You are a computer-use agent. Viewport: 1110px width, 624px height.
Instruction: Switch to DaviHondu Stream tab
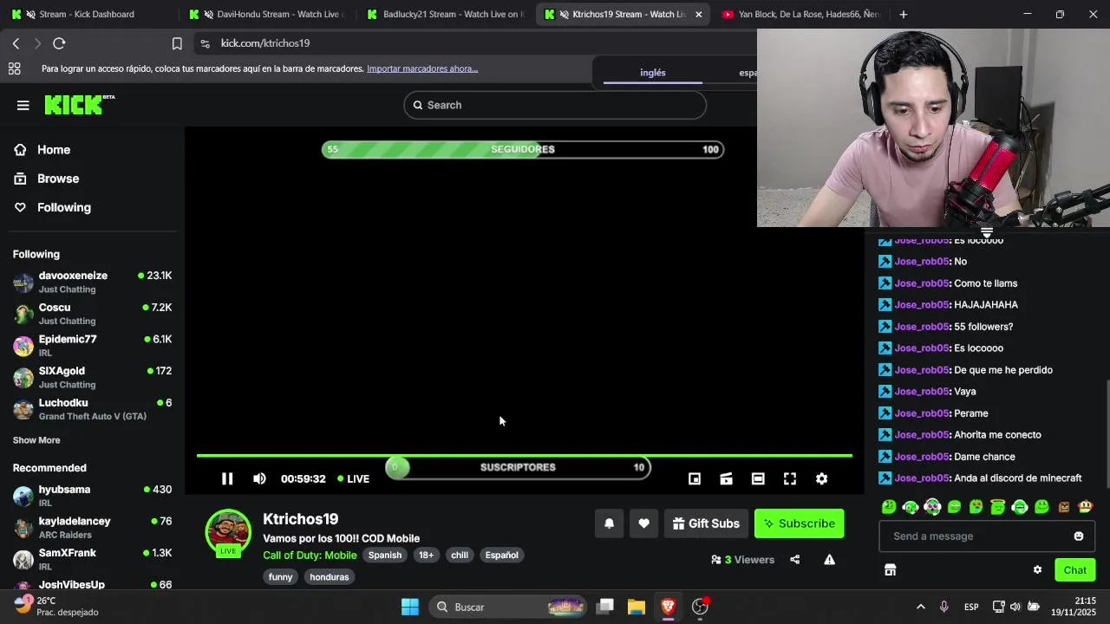click(269, 14)
